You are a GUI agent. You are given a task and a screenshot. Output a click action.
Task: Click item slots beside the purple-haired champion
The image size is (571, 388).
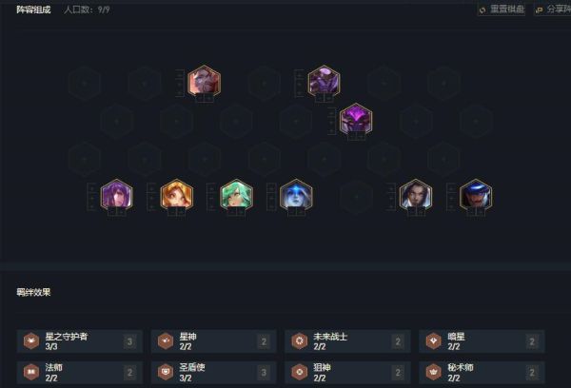click(92, 197)
